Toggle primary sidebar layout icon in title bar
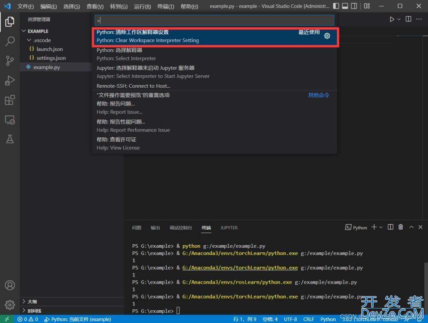 (x=336, y=6)
